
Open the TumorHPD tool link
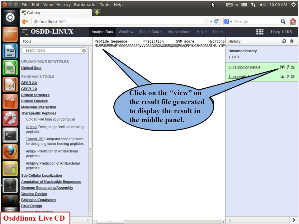click(x=35, y=139)
